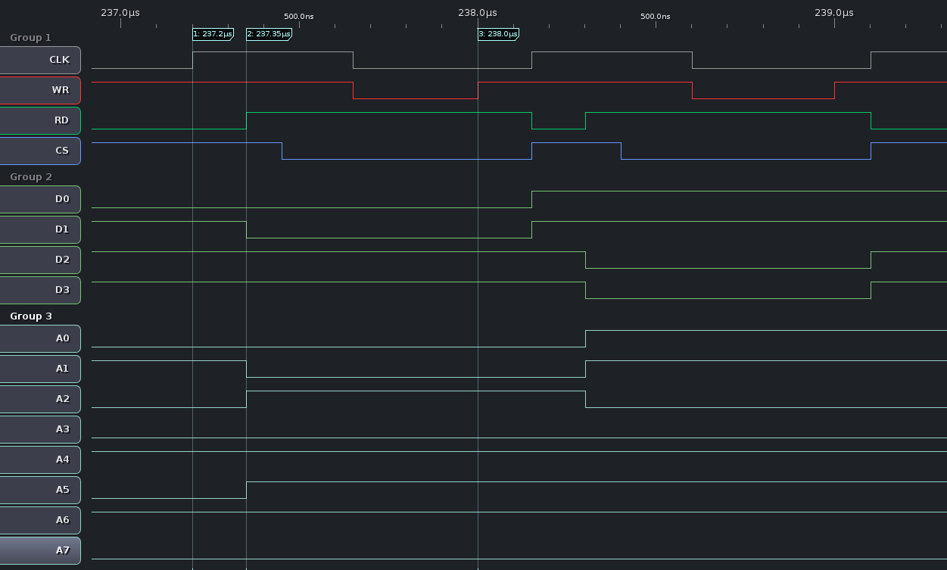Select the A2 channel label
This screenshot has width=947, height=570.
tap(39, 399)
